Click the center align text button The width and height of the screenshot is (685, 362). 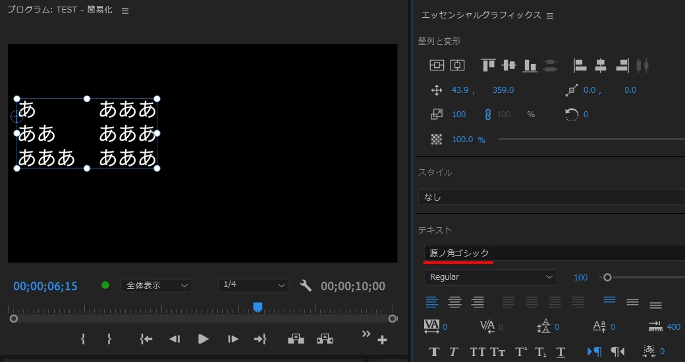[454, 302]
